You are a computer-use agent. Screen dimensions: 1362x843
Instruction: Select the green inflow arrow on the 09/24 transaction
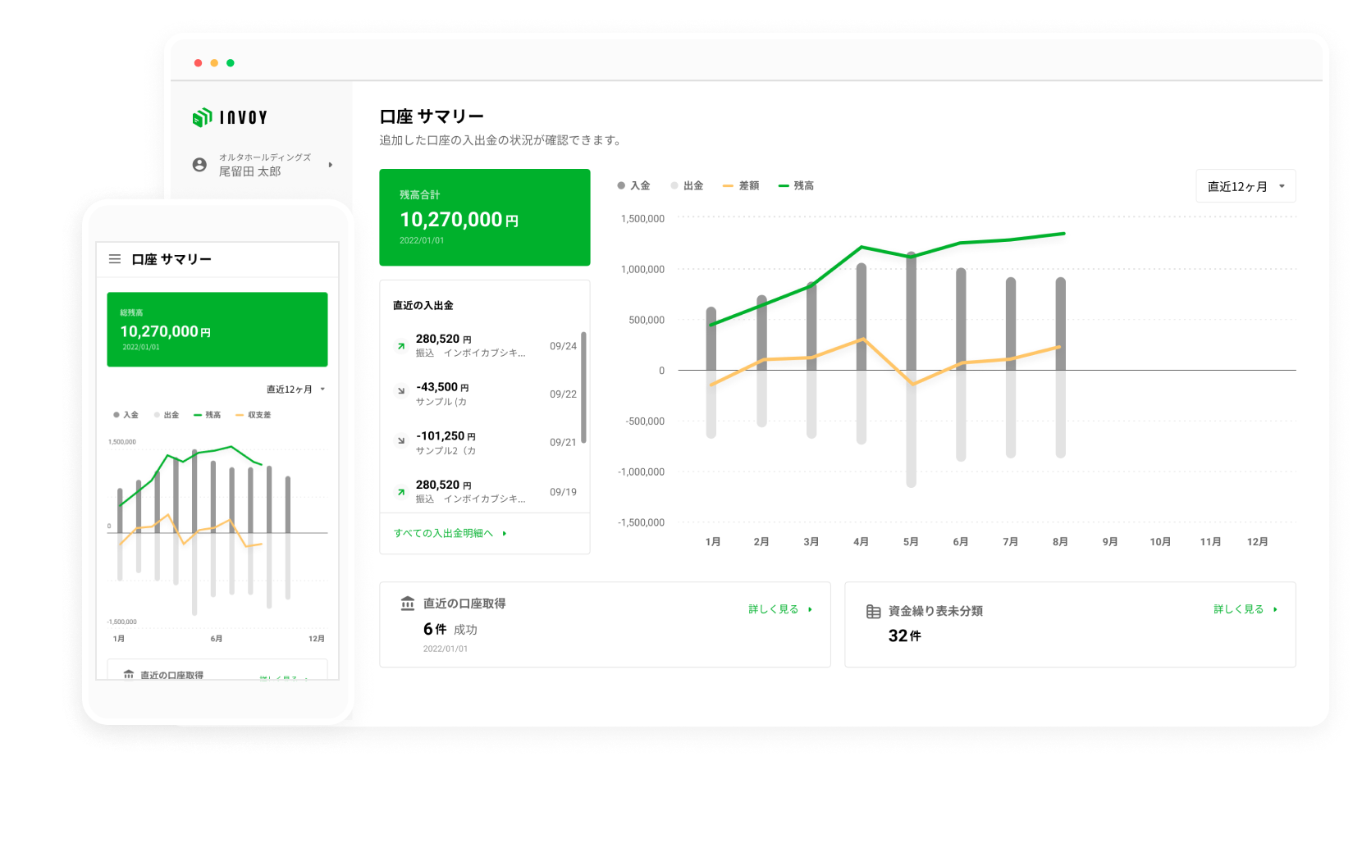click(x=400, y=347)
